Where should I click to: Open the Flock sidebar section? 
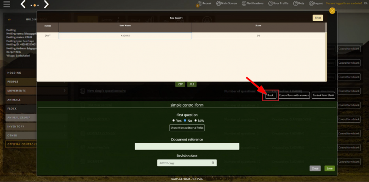click(x=21, y=109)
